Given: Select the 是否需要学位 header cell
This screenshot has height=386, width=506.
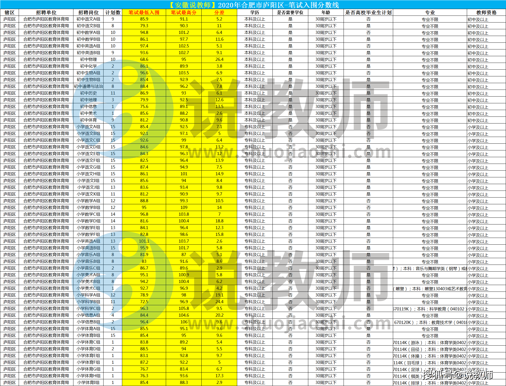Looking at the screenshot, I should (290, 12).
